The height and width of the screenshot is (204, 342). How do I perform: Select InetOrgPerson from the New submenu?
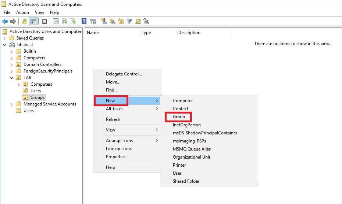tap(209, 125)
